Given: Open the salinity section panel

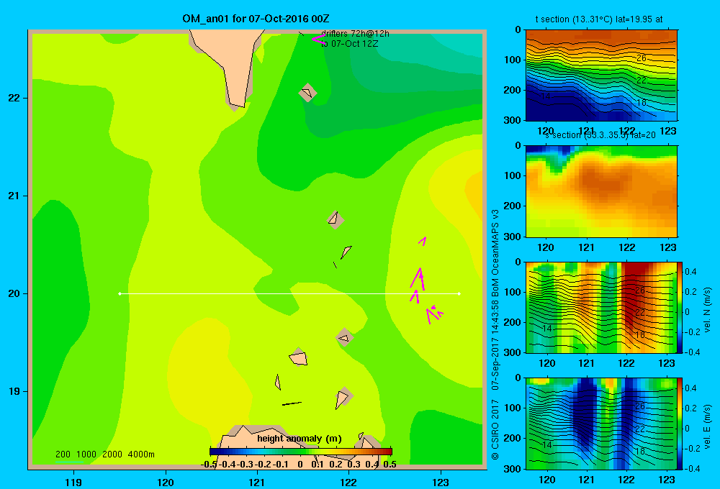Looking at the screenshot, I should coord(601,191).
